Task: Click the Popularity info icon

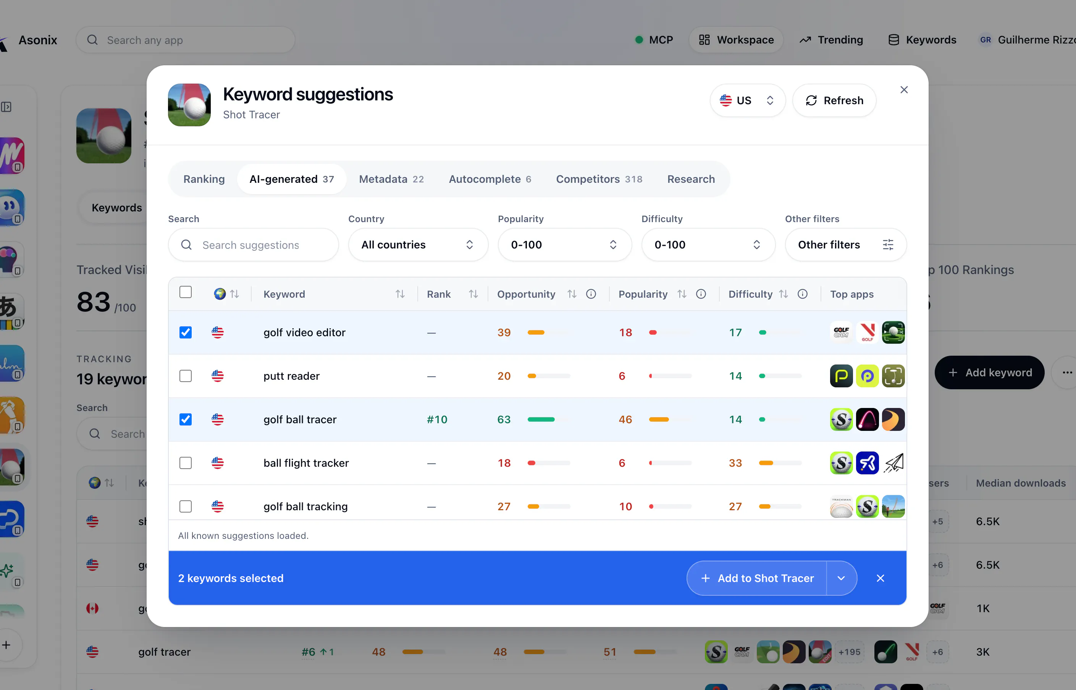Action: point(701,294)
